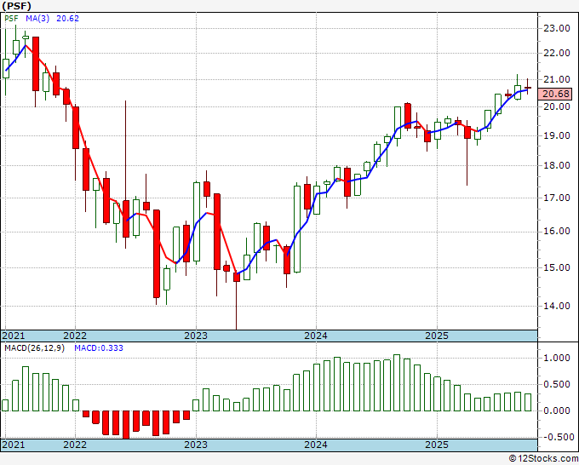Select 2023 on the price chart time axis

pyautogui.click(x=196, y=336)
